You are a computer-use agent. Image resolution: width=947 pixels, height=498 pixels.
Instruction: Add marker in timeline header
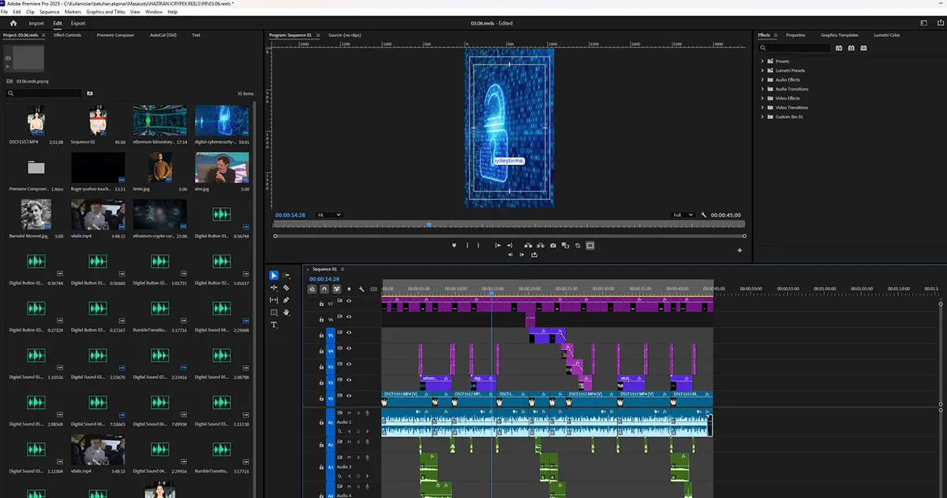coord(349,289)
